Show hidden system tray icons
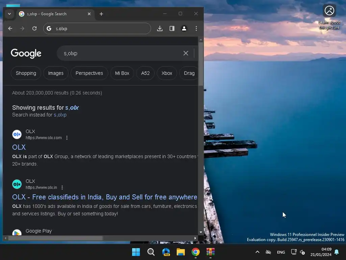This screenshot has height=260, width=346. click(x=257, y=252)
